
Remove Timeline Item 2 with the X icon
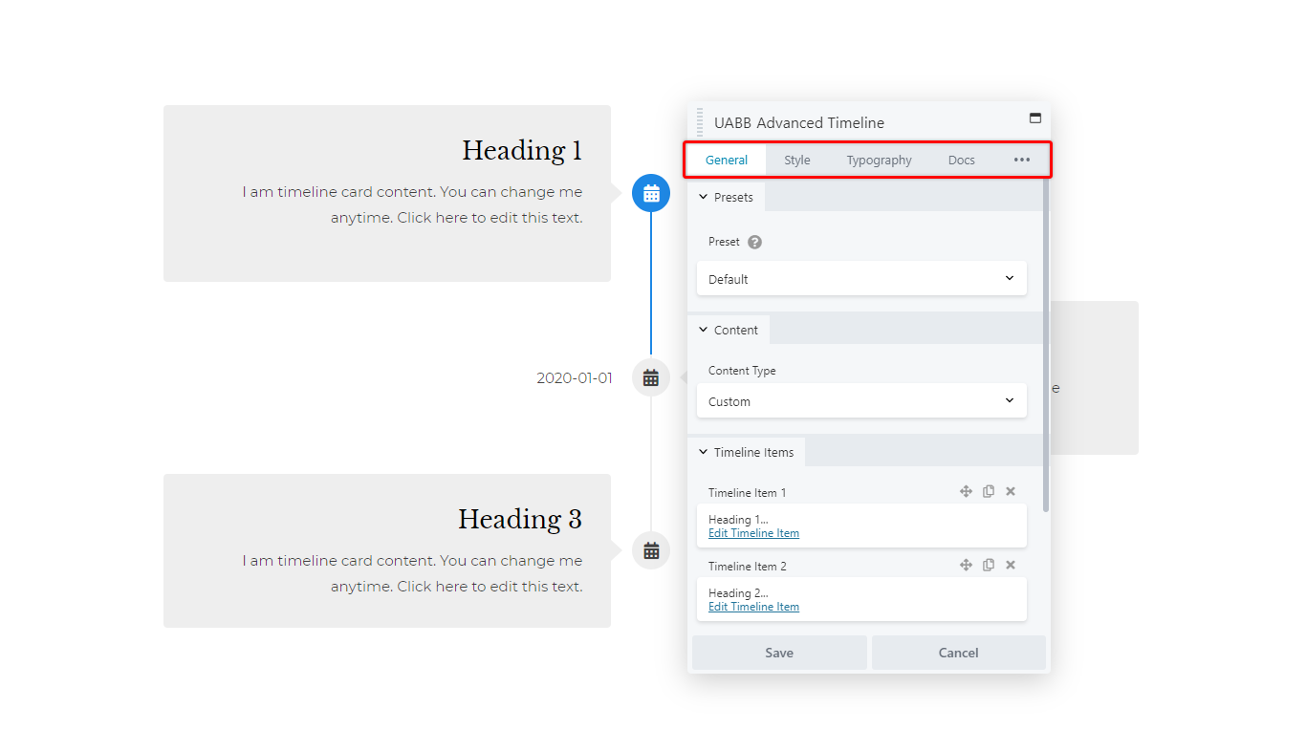tap(1011, 565)
